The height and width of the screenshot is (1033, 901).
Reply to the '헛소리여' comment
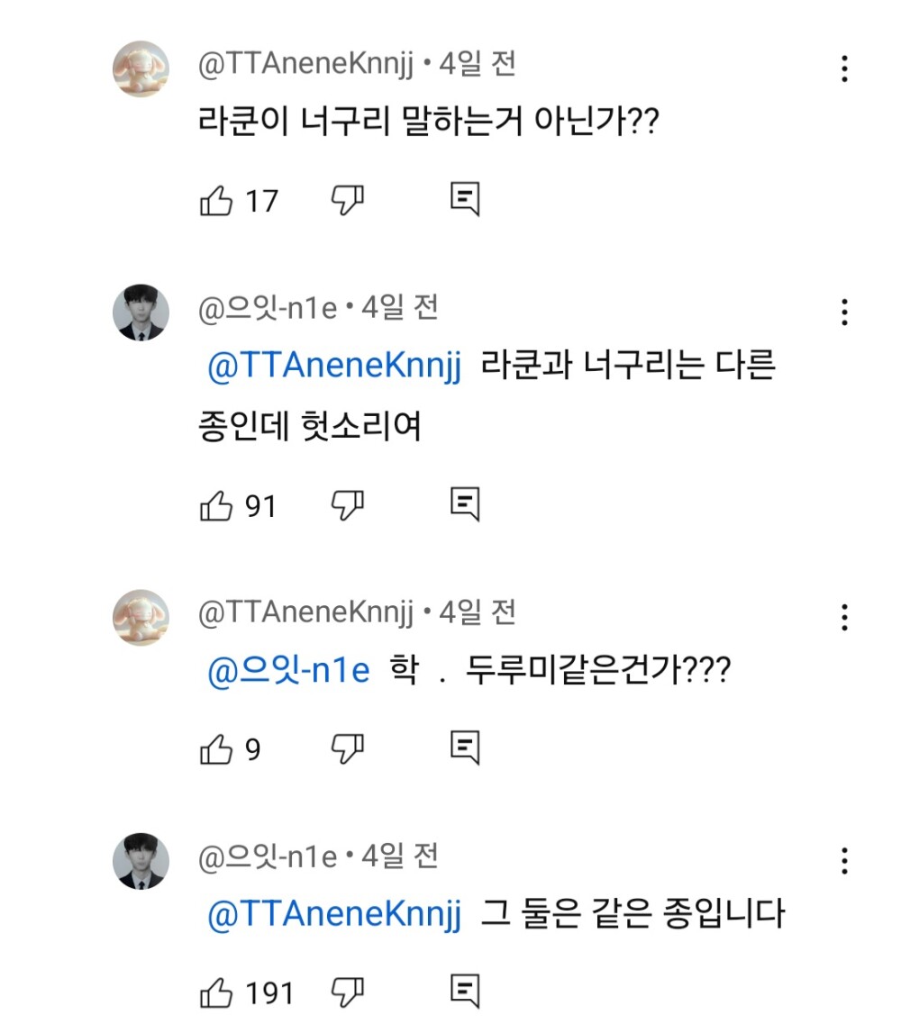click(465, 506)
